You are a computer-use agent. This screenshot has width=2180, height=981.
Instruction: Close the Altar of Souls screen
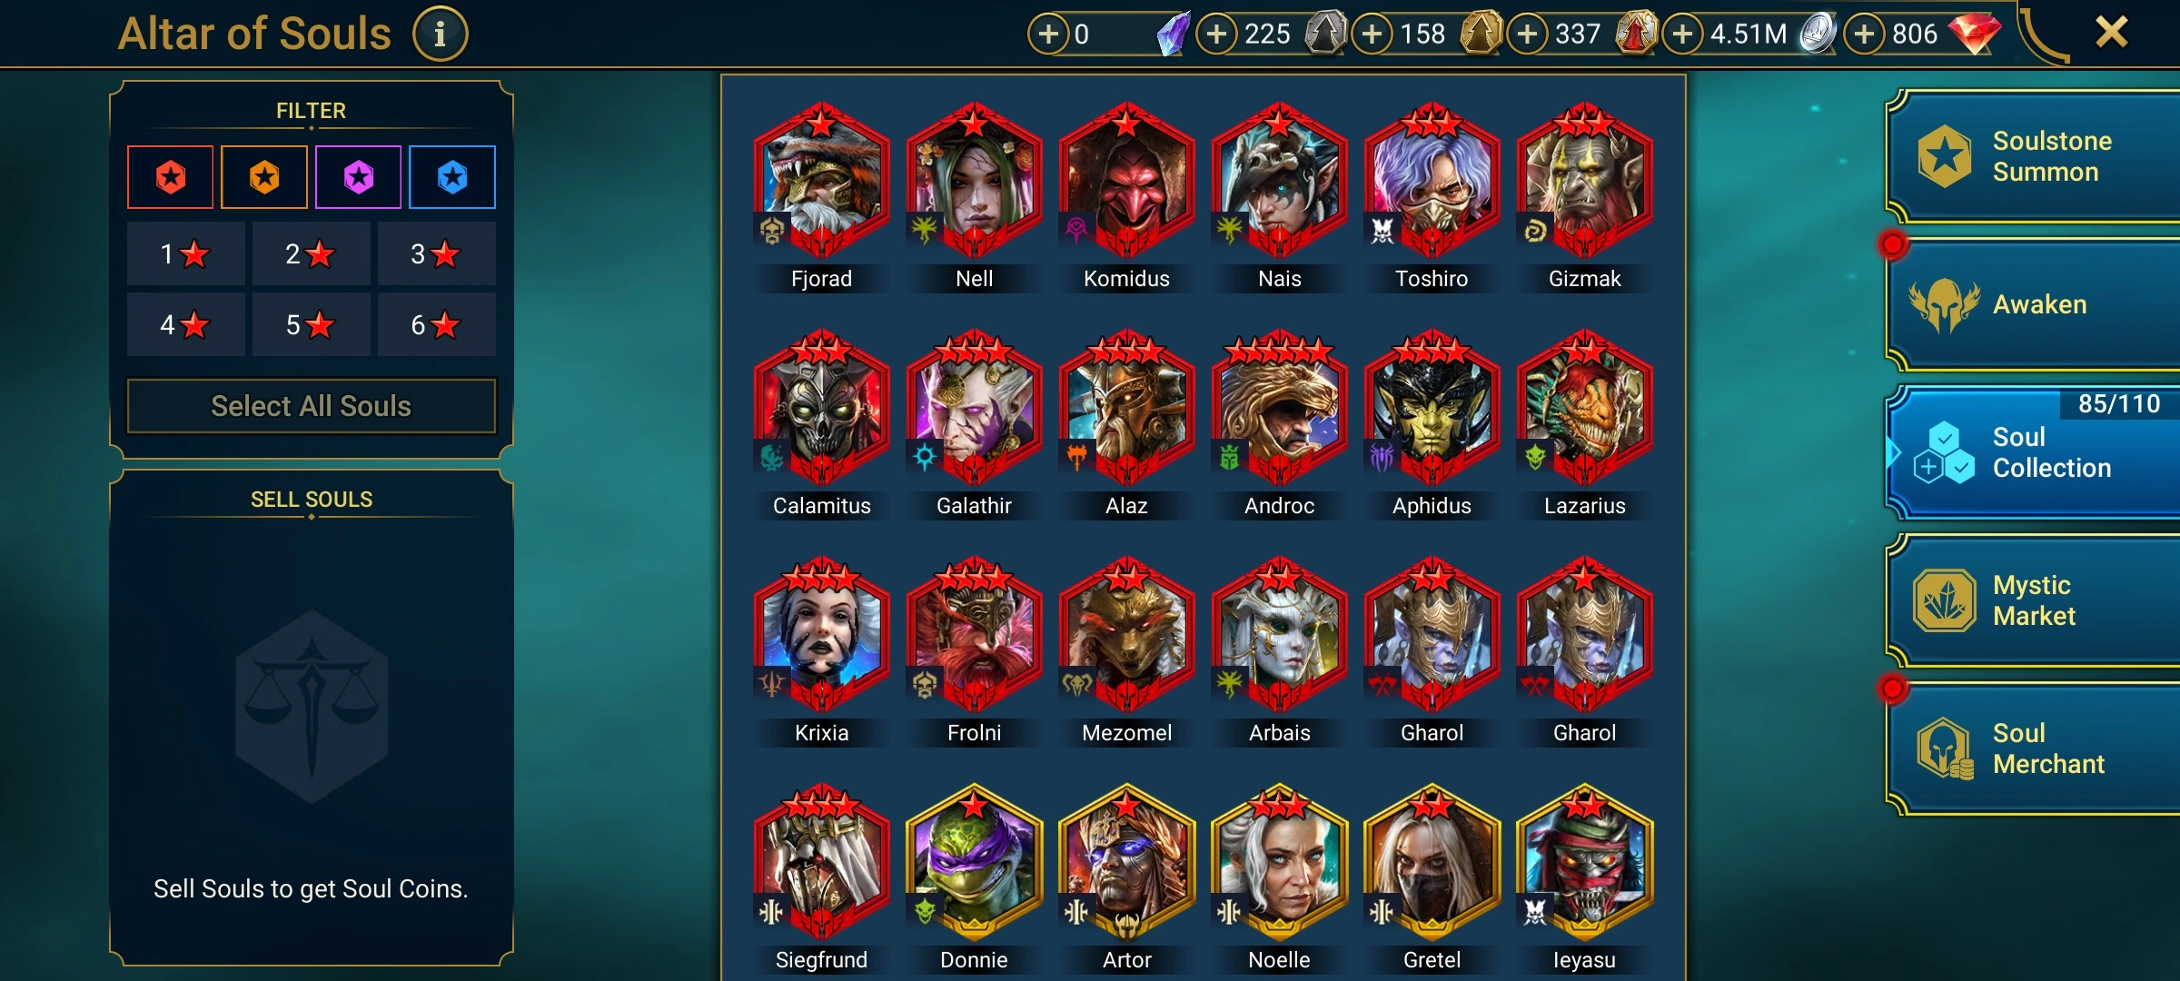pyautogui.click(x=2111, y=33)
